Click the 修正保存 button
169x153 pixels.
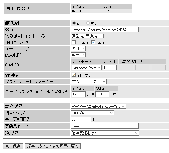click(13, 146)
